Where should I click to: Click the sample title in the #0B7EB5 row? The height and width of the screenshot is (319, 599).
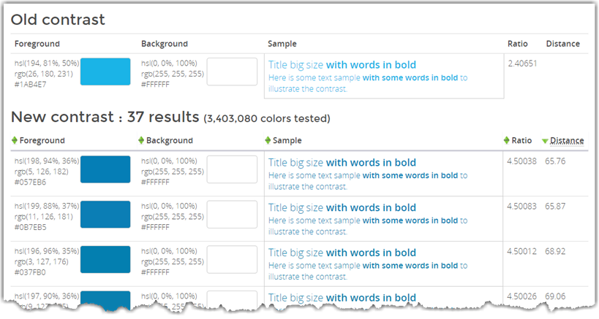click(342, 208)
